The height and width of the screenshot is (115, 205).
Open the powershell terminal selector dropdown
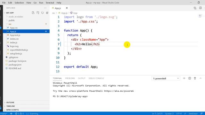(x=166, y=78)
